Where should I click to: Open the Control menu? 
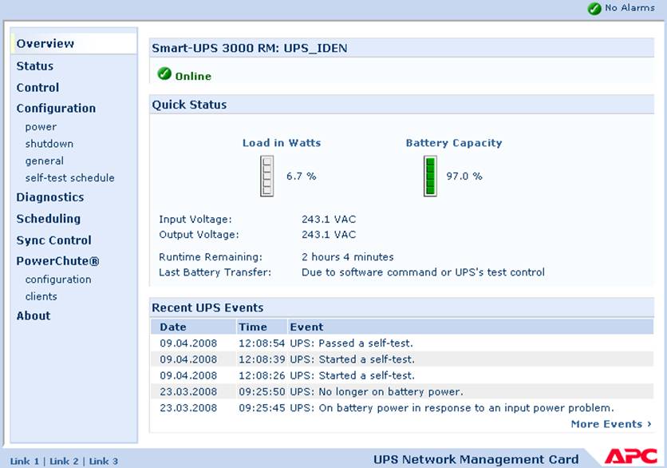pyautogui.click(x=37, y=87)
